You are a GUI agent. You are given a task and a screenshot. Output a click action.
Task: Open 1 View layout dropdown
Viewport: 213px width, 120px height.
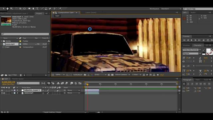pos(136,75)
